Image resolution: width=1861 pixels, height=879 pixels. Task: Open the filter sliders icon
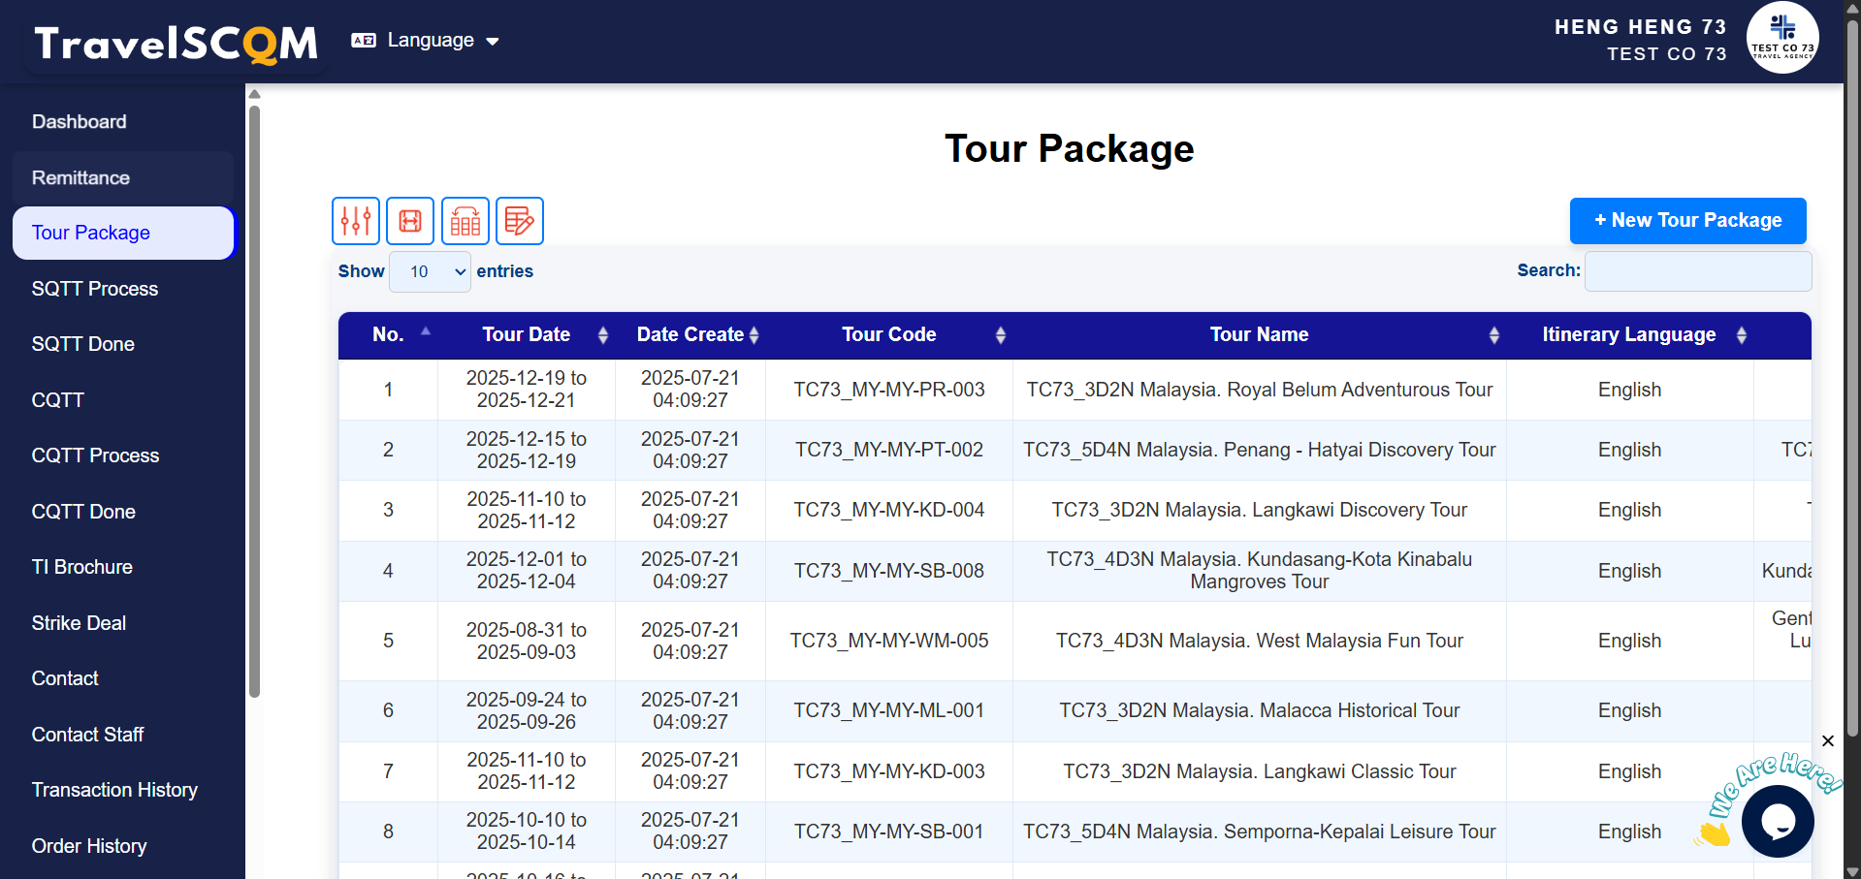pos(355,221)
